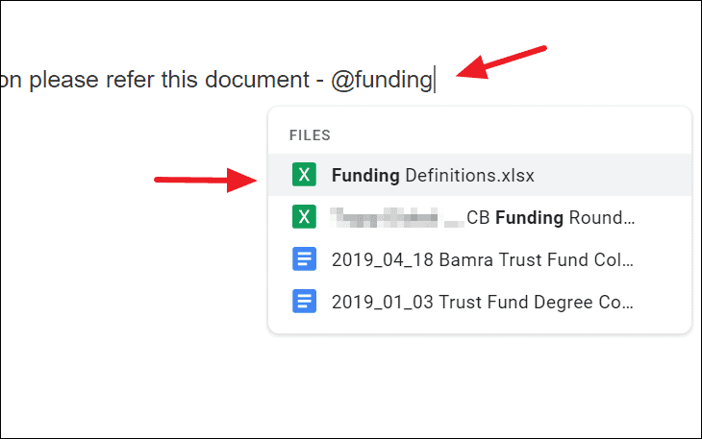
Task: Click the Excel icon beside Funding Definitions.xlsx
Action: [x=304, y=174]
